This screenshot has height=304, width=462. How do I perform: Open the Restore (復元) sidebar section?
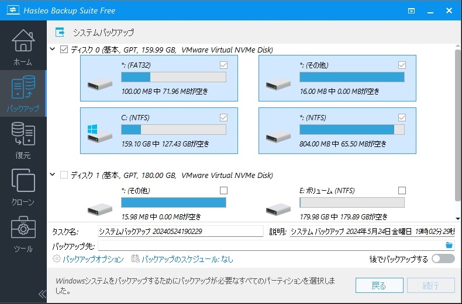[23, 140]
